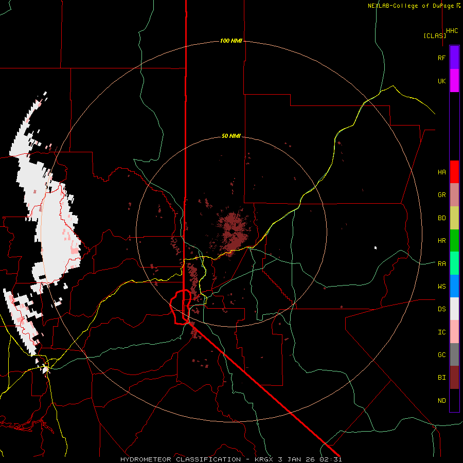This screenshot has height=463, width=463.
Task: Click the IC pink legend swatch
Action: [454, 332]
